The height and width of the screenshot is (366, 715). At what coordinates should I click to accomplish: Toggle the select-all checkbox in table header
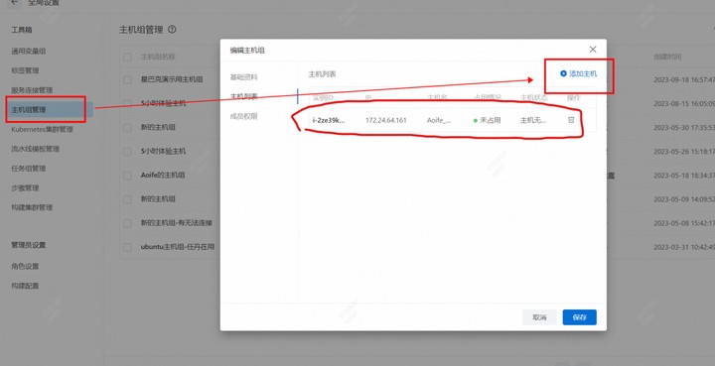click(x=127, y=57)
